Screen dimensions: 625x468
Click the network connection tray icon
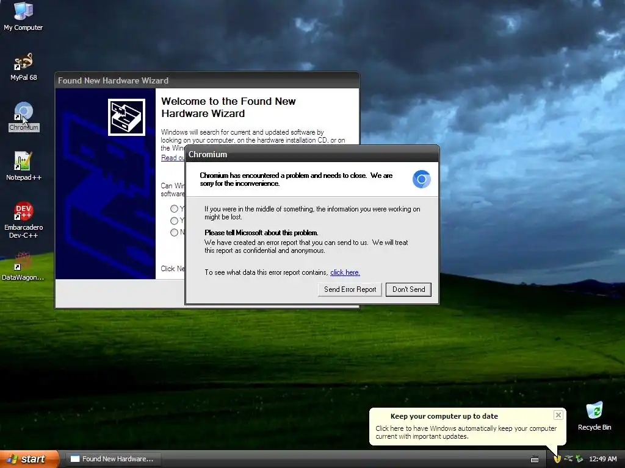coord(568,459)
